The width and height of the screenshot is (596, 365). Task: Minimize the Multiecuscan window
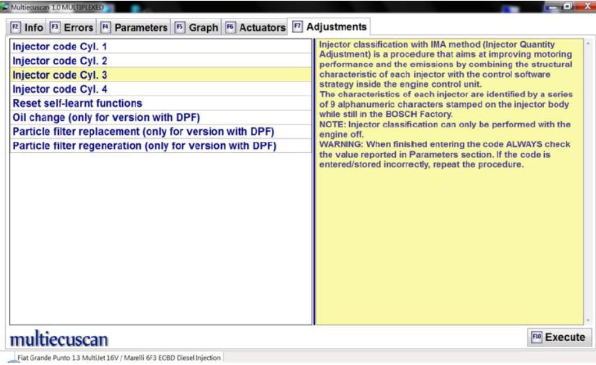tap(553, 6)
